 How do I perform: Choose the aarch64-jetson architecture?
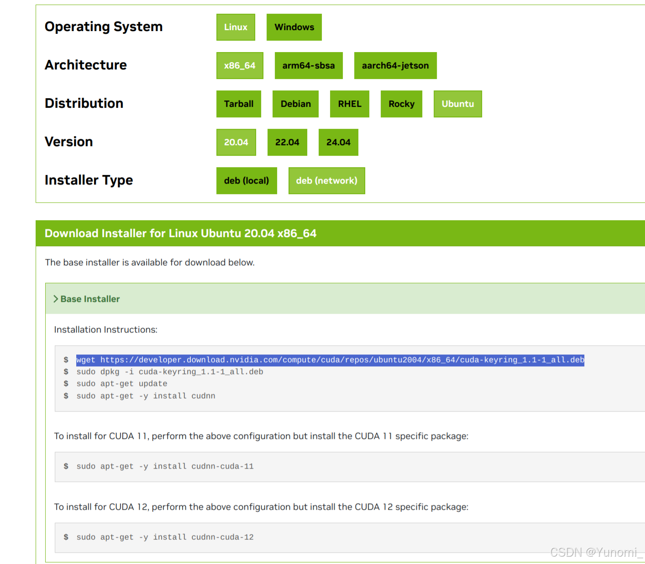(395, 65)
